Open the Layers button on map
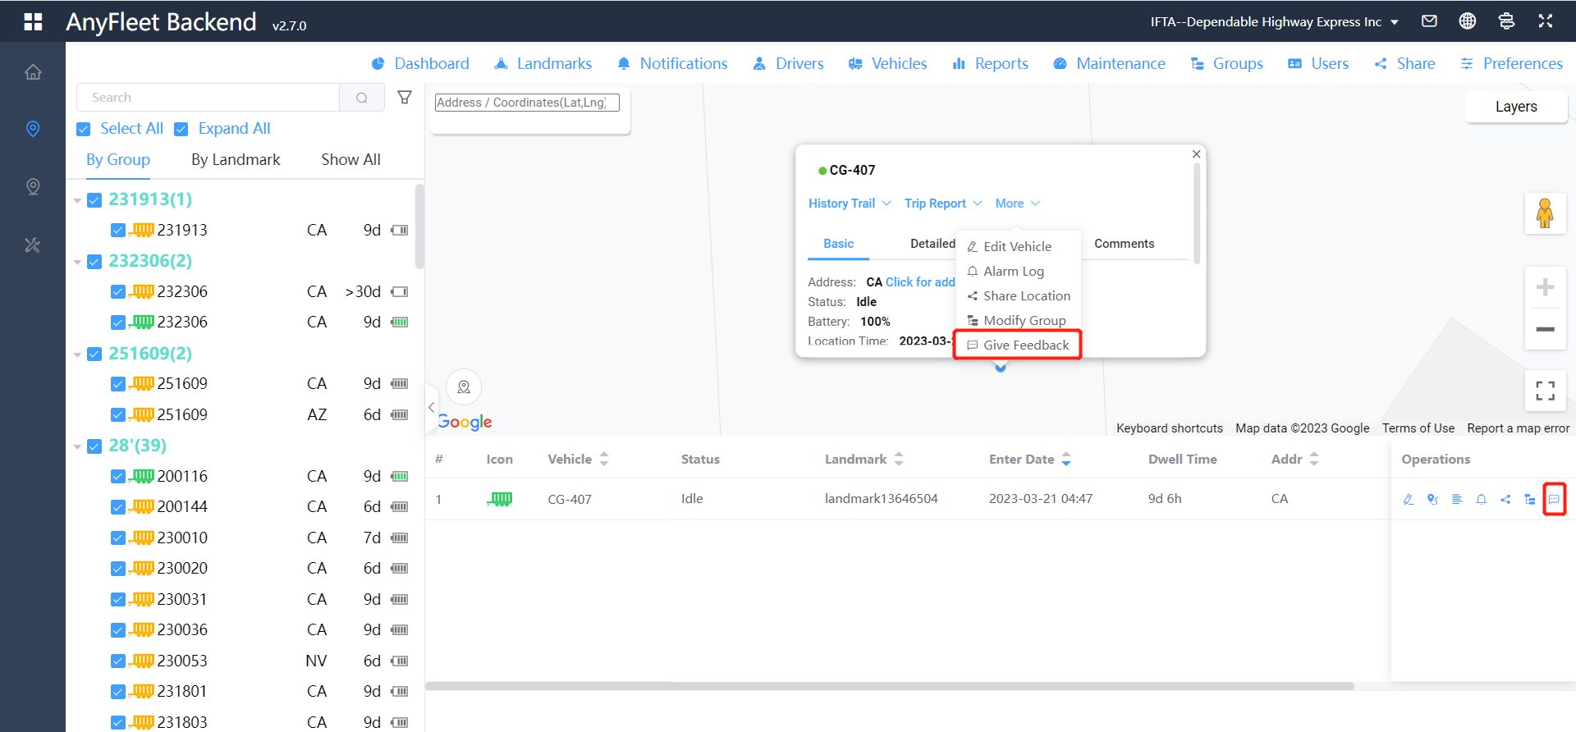The height and width of the screenshot is (732, 1576). coord(1515,107)
